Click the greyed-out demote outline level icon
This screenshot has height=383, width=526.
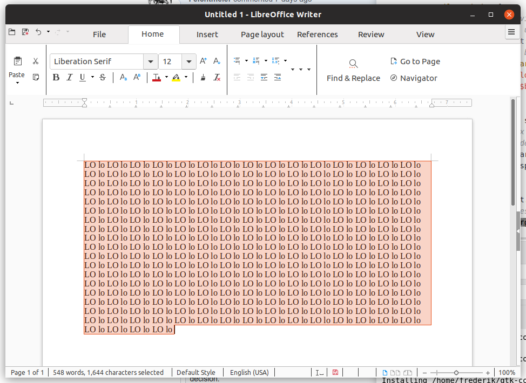click(237, 78)
